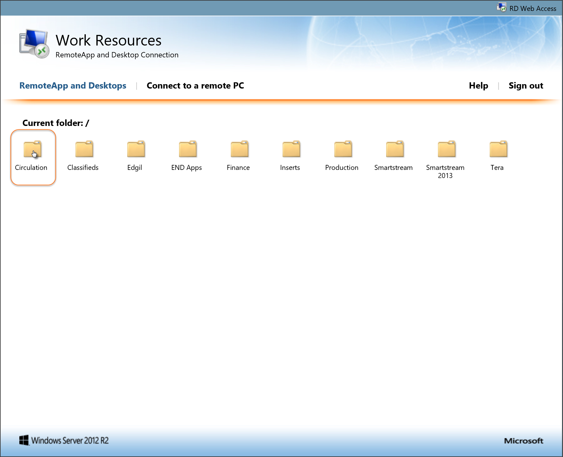Open the Tera folder icon
Screen dimensions: 563x457
point(498,149)
